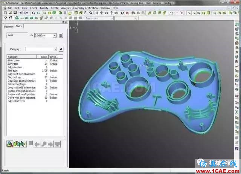Click the red X delete icon
Image resolution: width=241 pixels, height=174 pixels.
click(x=127, y=13)
